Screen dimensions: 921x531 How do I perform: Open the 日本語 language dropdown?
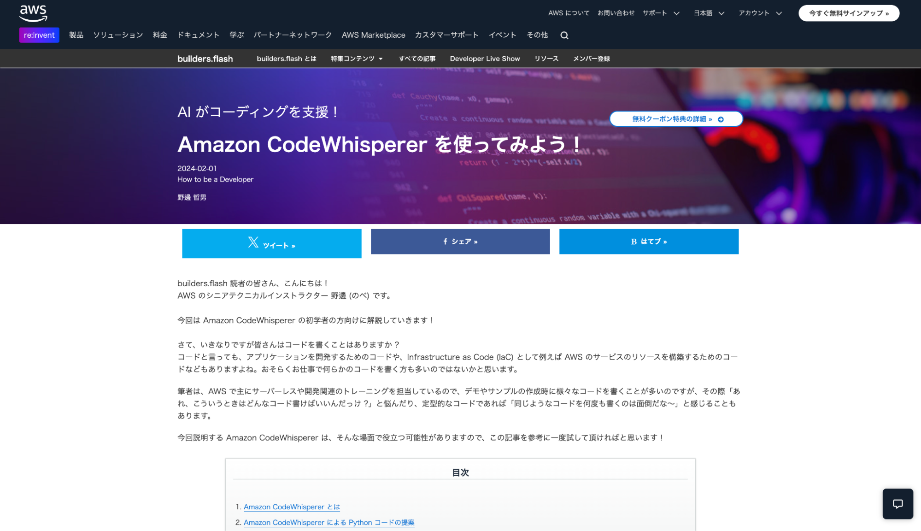[x=709, y=13]
